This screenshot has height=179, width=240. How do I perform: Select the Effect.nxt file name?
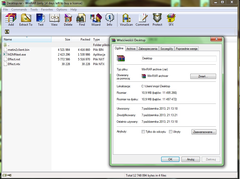click(14, 59)
